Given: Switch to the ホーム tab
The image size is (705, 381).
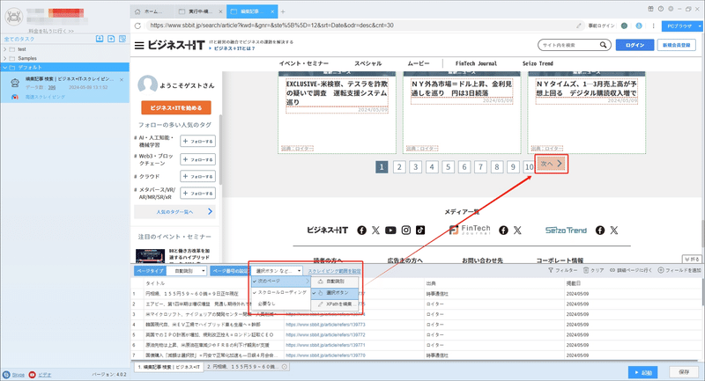Looking at the screenshot, I should point(152,11).
